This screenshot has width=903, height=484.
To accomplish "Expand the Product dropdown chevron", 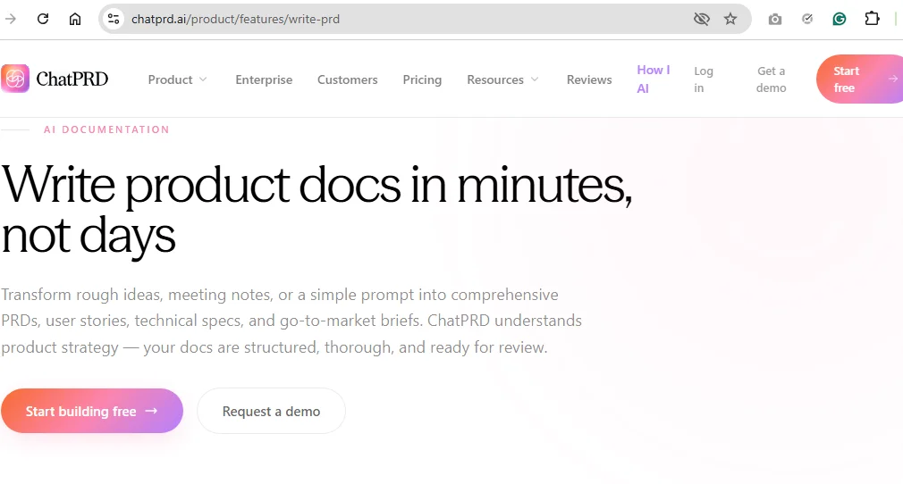I will click(203, 79).
